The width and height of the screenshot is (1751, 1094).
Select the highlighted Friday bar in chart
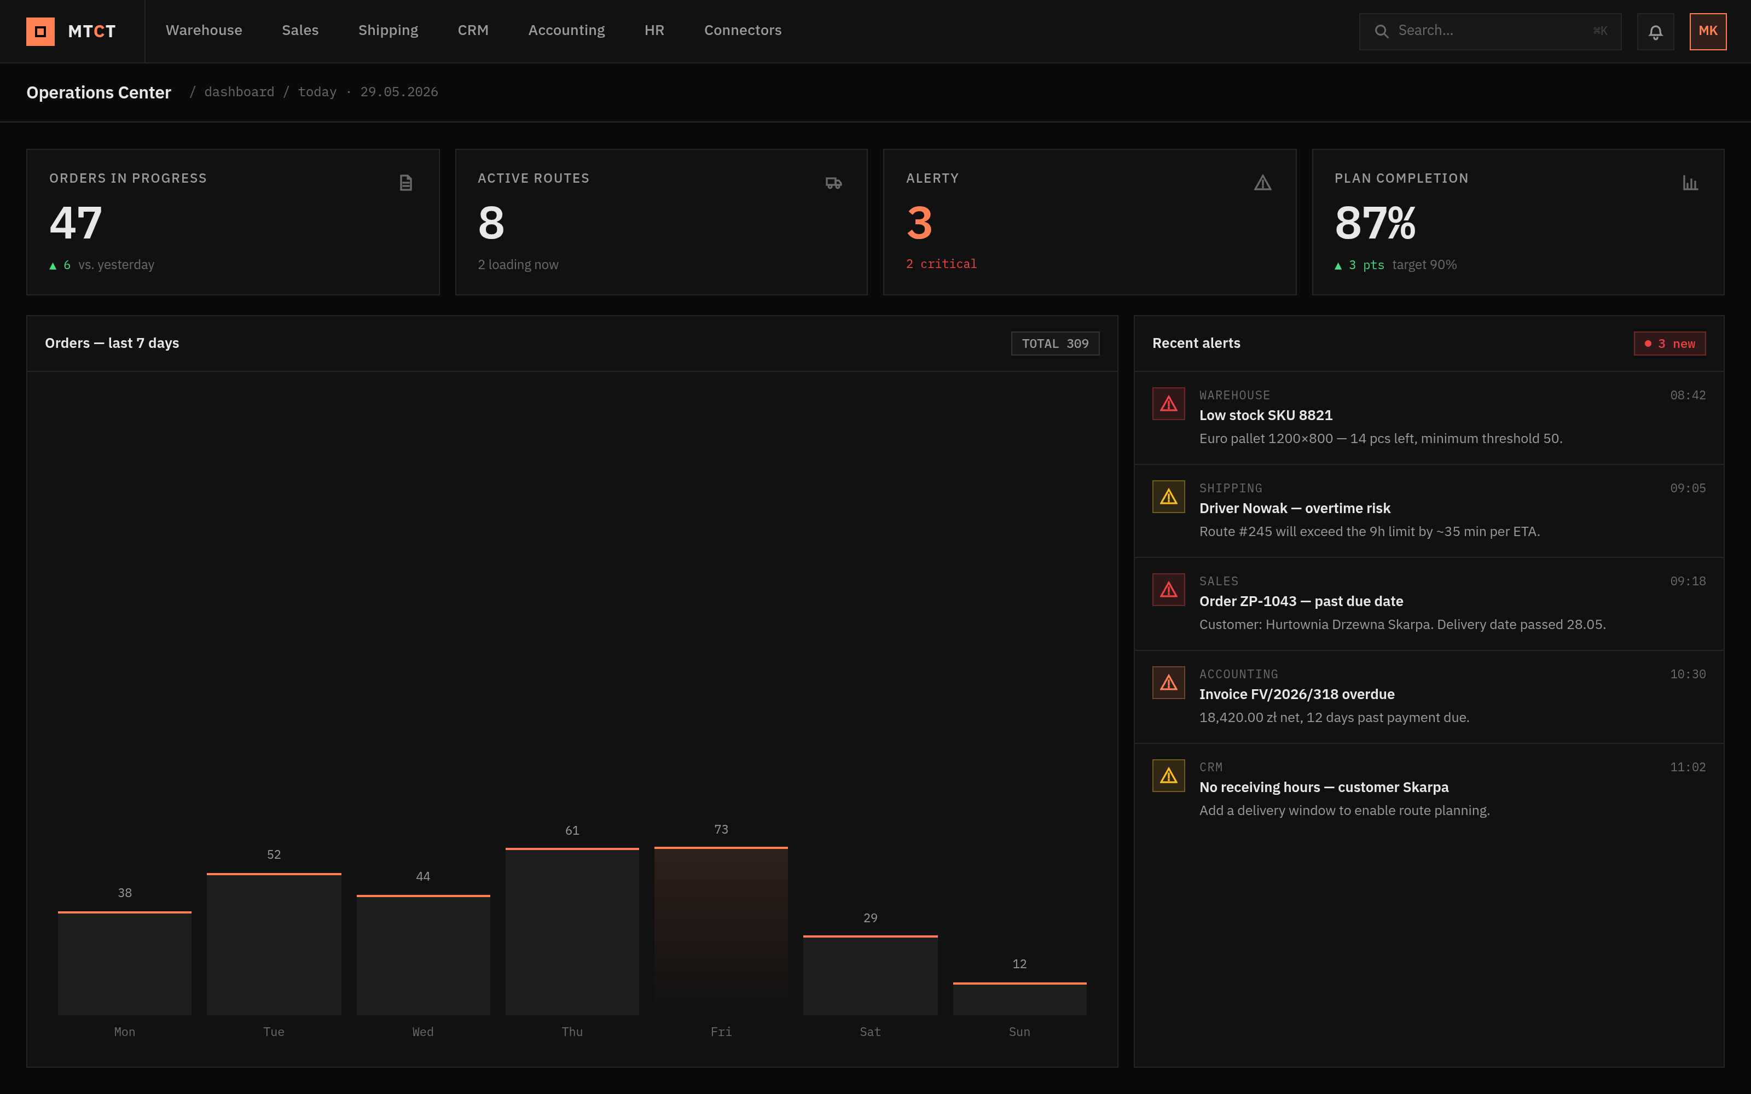tap(721, 930)
